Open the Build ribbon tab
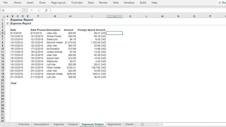Image resolution: width=226 pixels, height=127 pixels. 143,2
